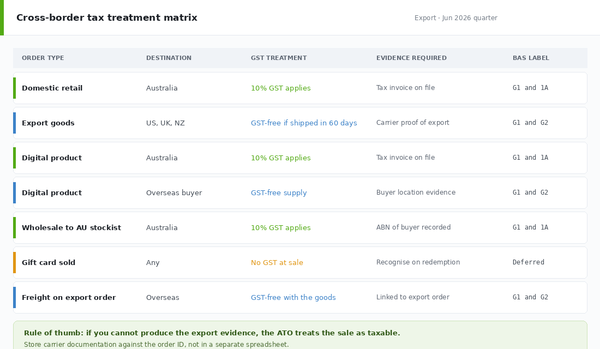Click '10% GST applies' in Wholesale row
The height and width of the screenshot is (349, 600).
[280, 228]
